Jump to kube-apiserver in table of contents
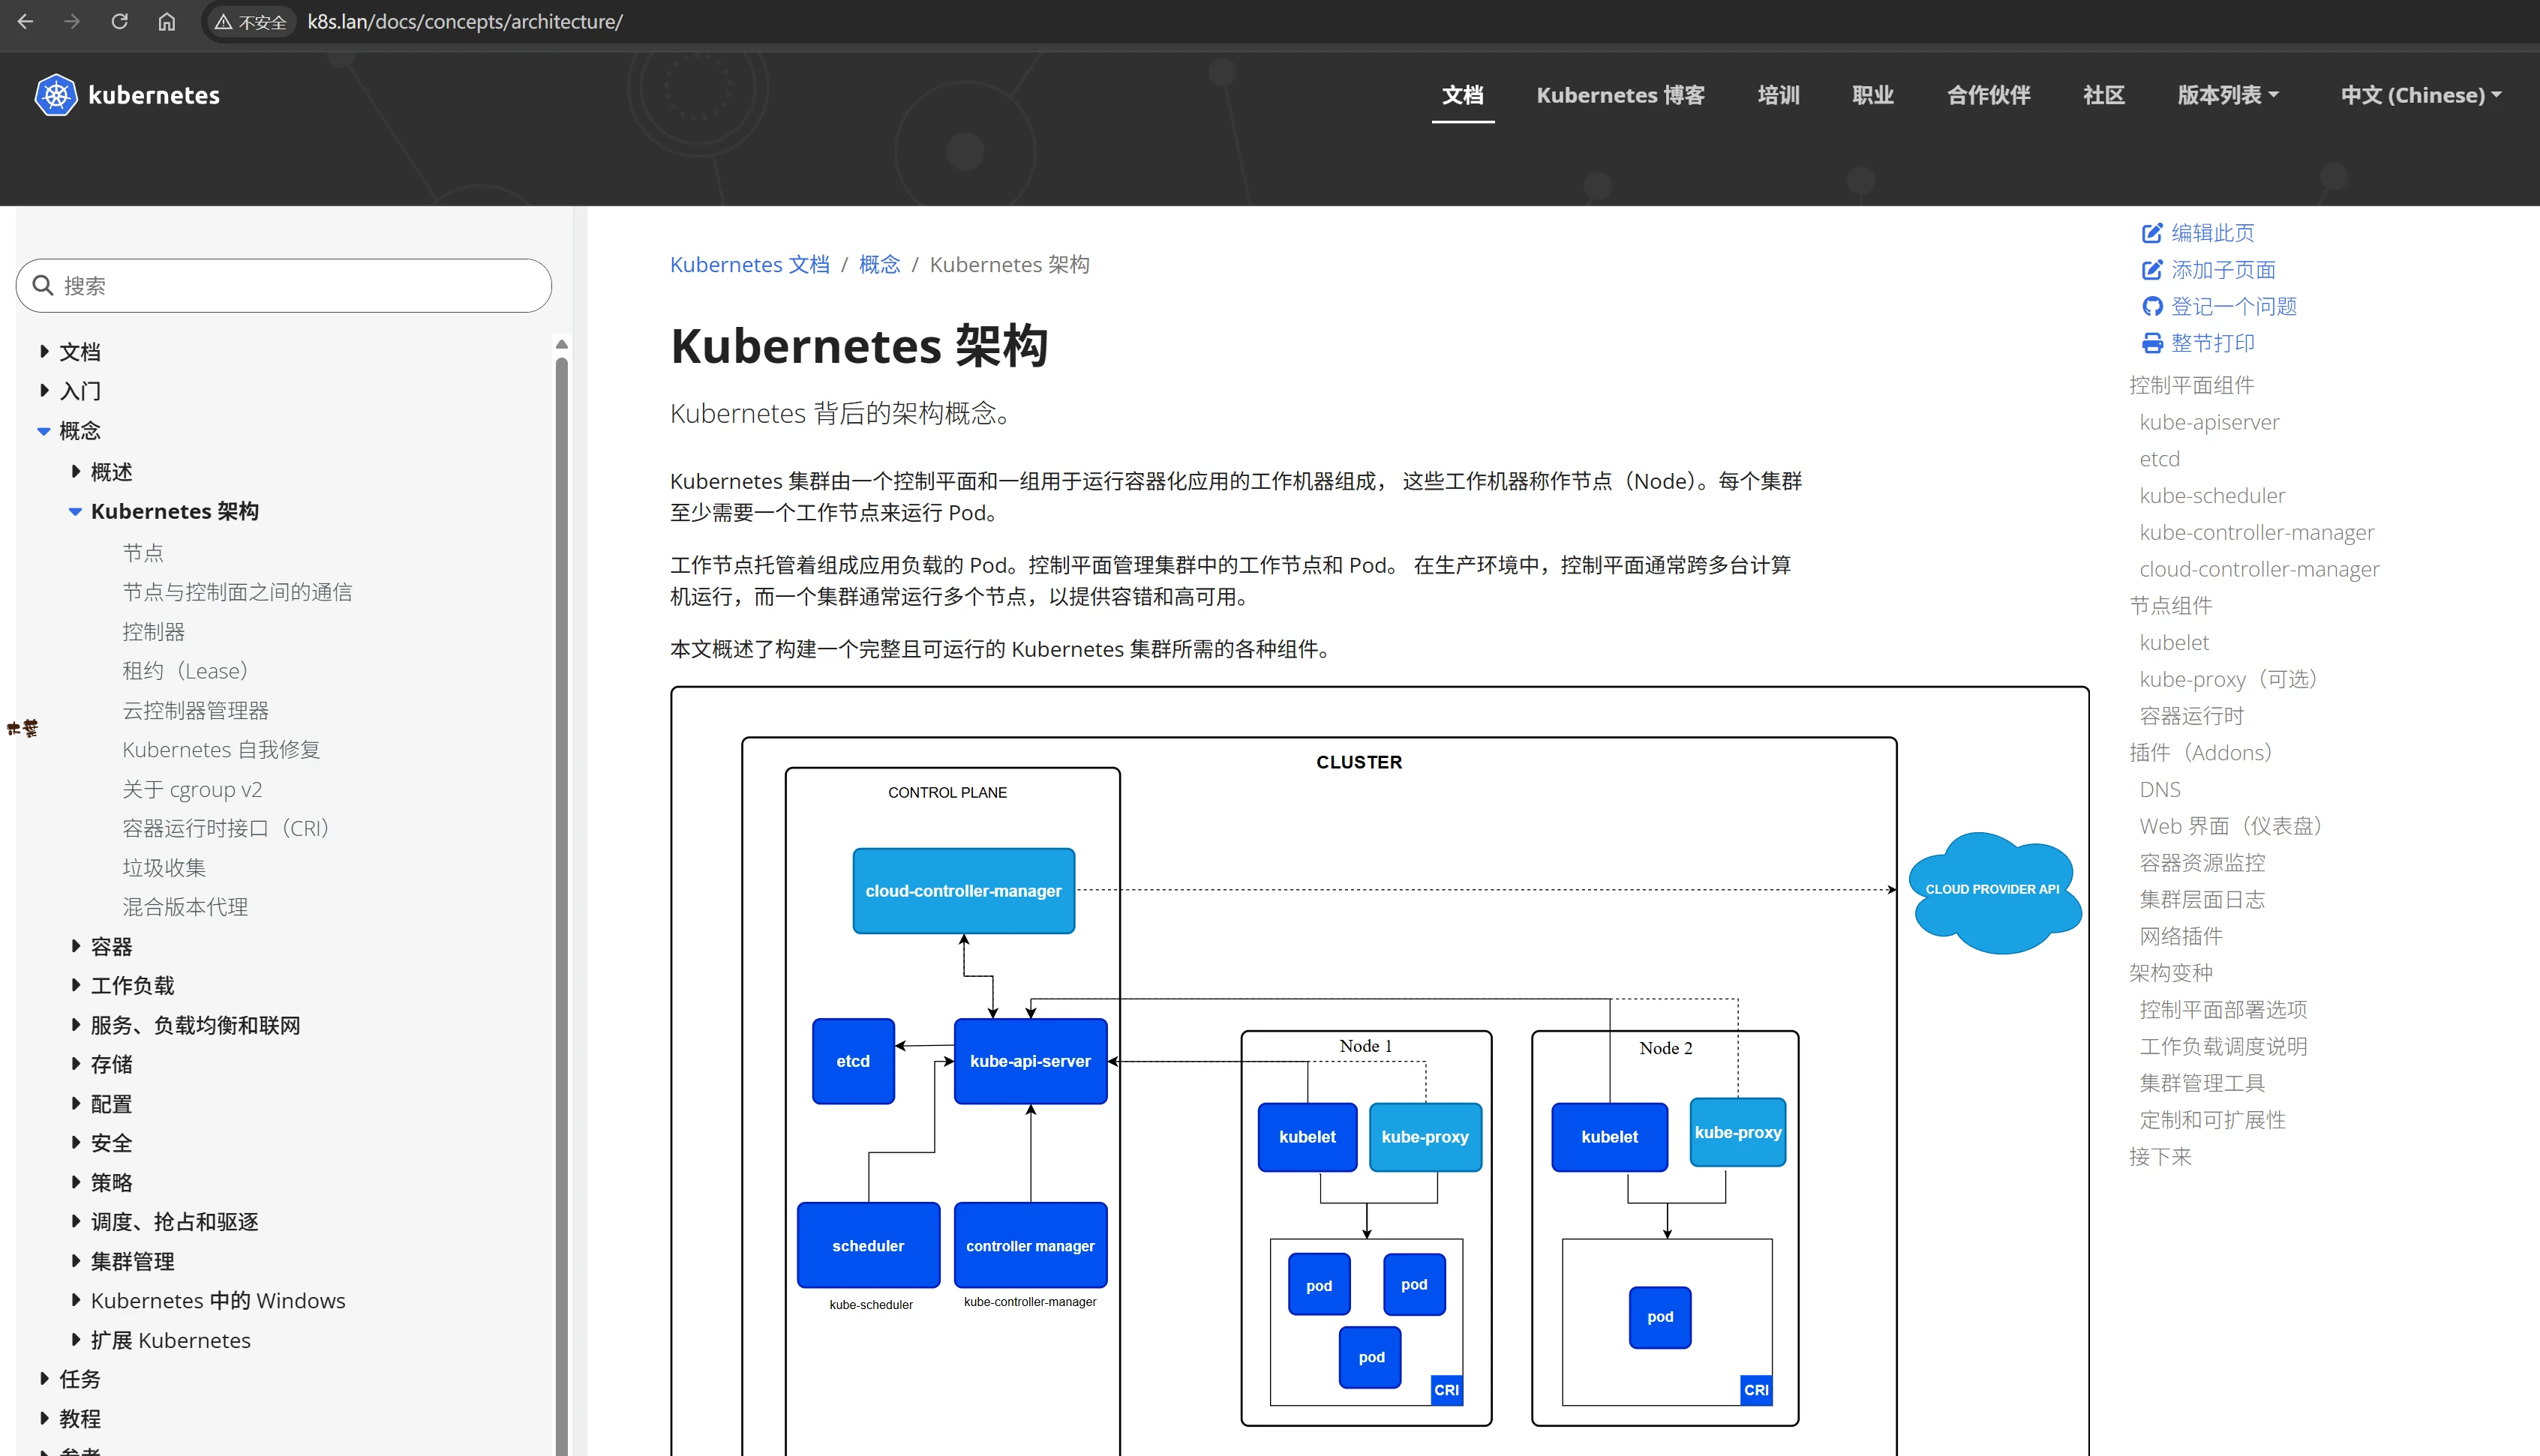Screen dimensions: 2540x1456 (x=2209, y=422)
